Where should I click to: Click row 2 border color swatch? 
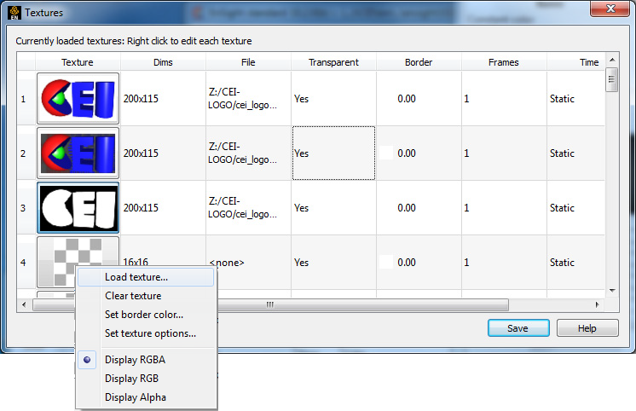pyautogui.click(x=385, y=153)
